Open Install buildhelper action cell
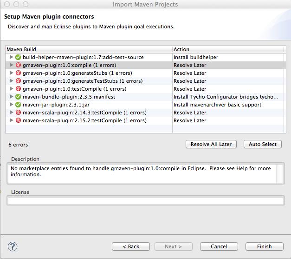 click(x=228, y=57)
